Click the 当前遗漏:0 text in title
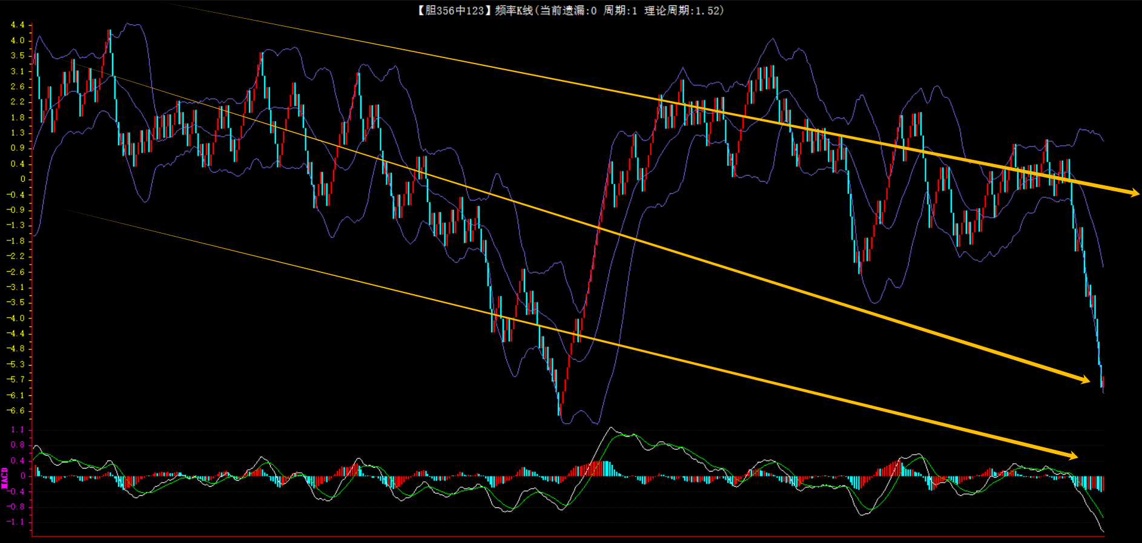This screenshot has height=543, width=1142. coord(568,10)
